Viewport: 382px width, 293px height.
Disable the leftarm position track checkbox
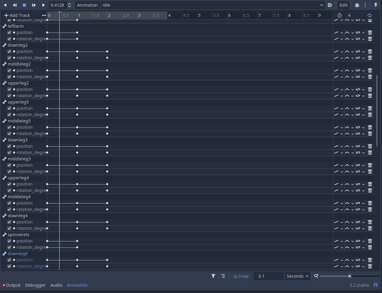pos(9,32)
